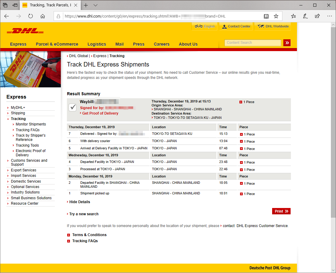Open Parcel & eCommerce nav menu
Image resolution: width=336 pixels, height=273 pixels.
(57, 44)
